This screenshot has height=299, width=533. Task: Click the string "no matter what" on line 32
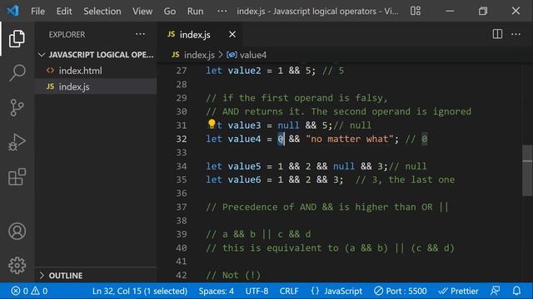click(x=350, y=139)
